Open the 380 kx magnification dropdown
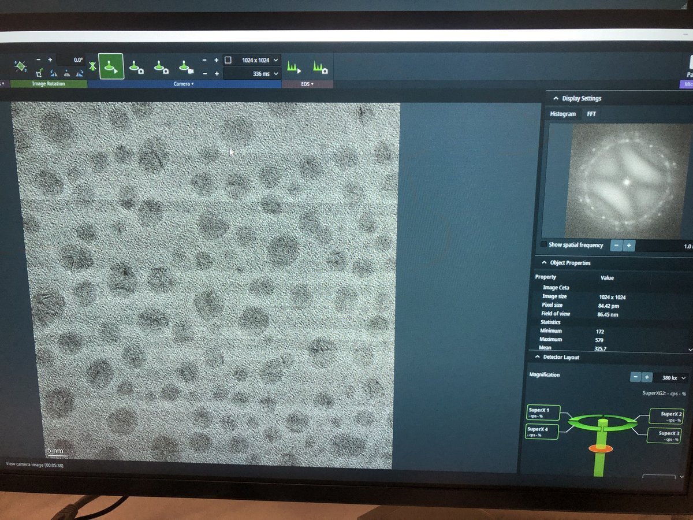This screenshot has height=520, width=693. tap(684, 378)
